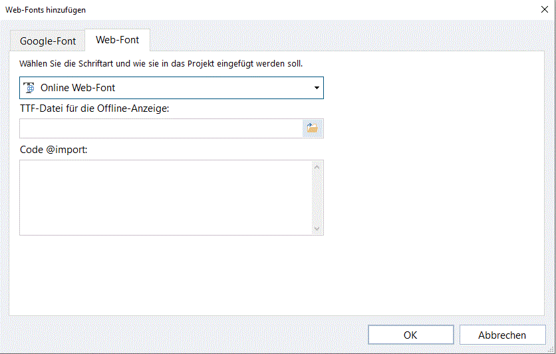Focus the TTF-Datei offline file field
The width and height of the screenshot is (556, 354).
pyautogui.click(x=161, y=128)
